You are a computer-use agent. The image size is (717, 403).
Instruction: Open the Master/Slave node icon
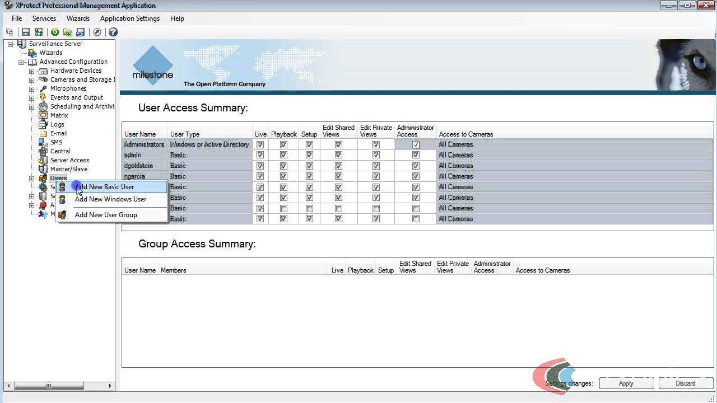coord(43,169)
